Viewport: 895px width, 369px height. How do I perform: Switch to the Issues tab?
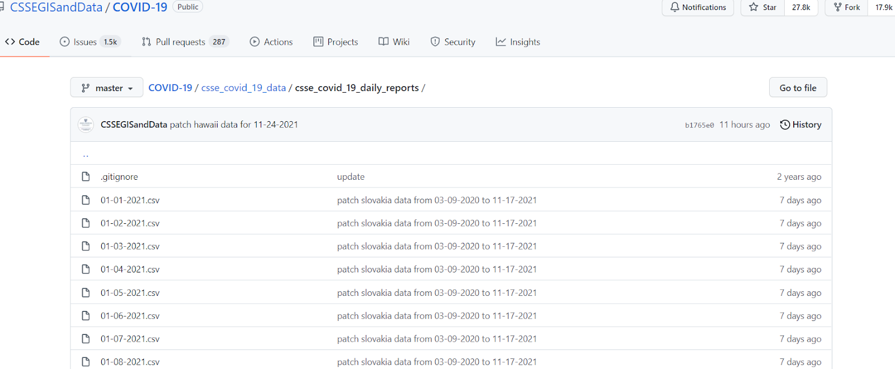point(89,42)
